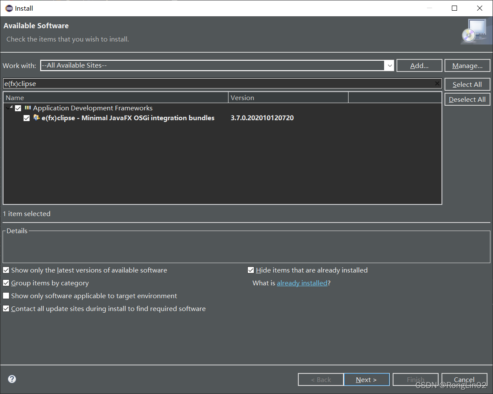493x394 pixels.
Task: Uncheck Application Development Frameworks category checkbox
Action: click(x=18, y=108)
